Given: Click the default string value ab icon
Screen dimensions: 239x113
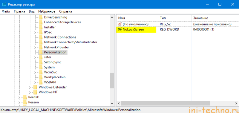Looking at the screenshot, I should tap(120, 24).
